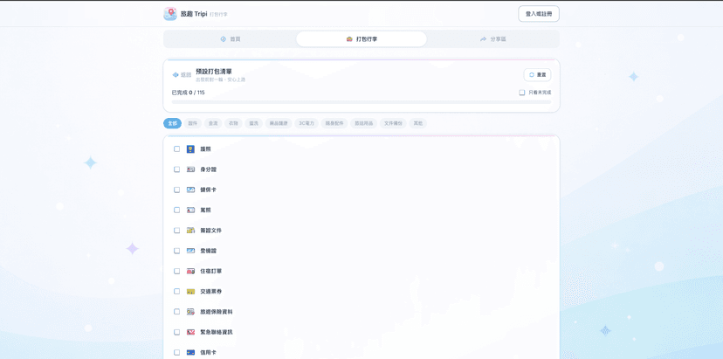The image size is (723, 359).
Task: Click the 旅趣 Tripi logo icon
Action: pyautogui.click(x=170, y=14)
